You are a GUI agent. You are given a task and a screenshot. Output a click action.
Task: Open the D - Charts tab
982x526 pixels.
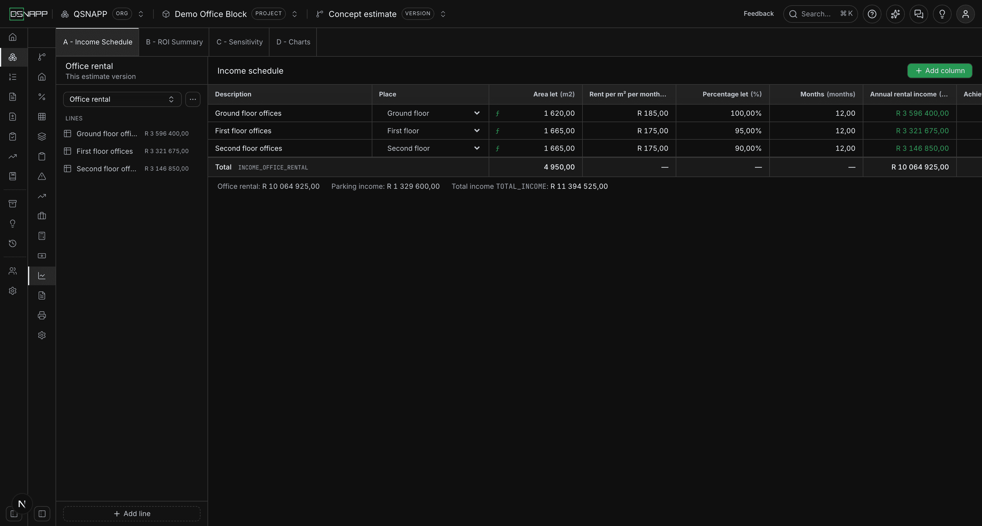293,42
